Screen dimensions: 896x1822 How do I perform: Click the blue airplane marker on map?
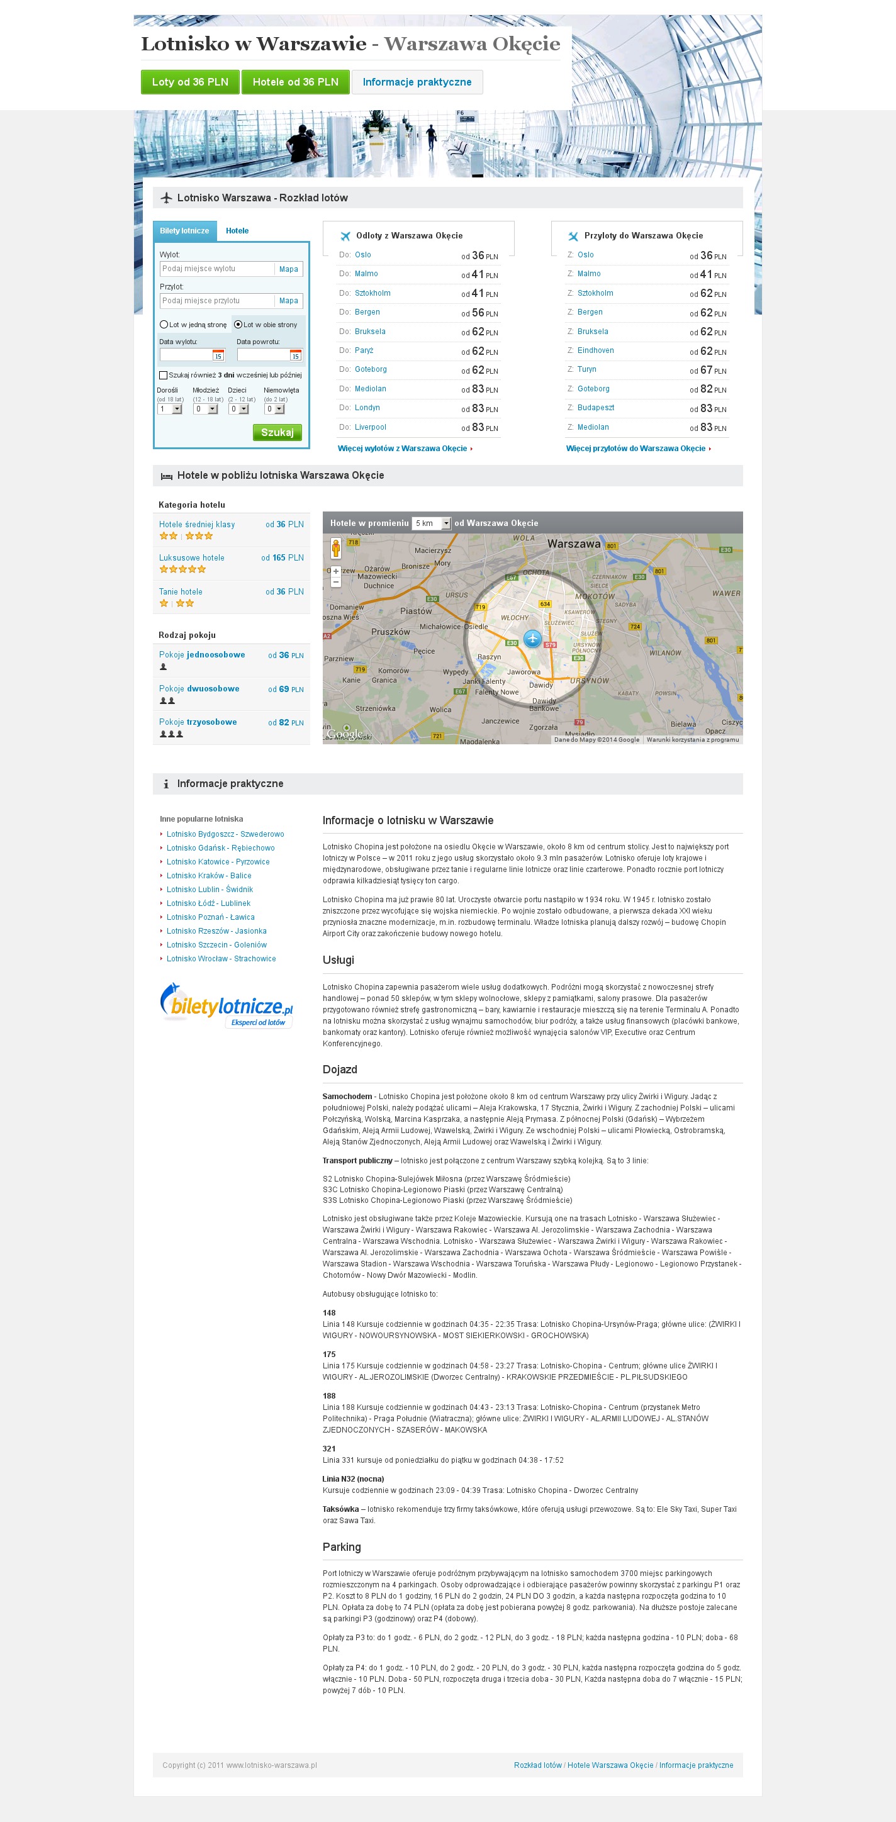532,639
